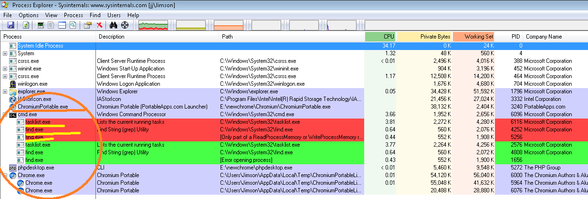Click the cmd.exe console icon
This screenshot has height=199, width=588.
point(13,114)
